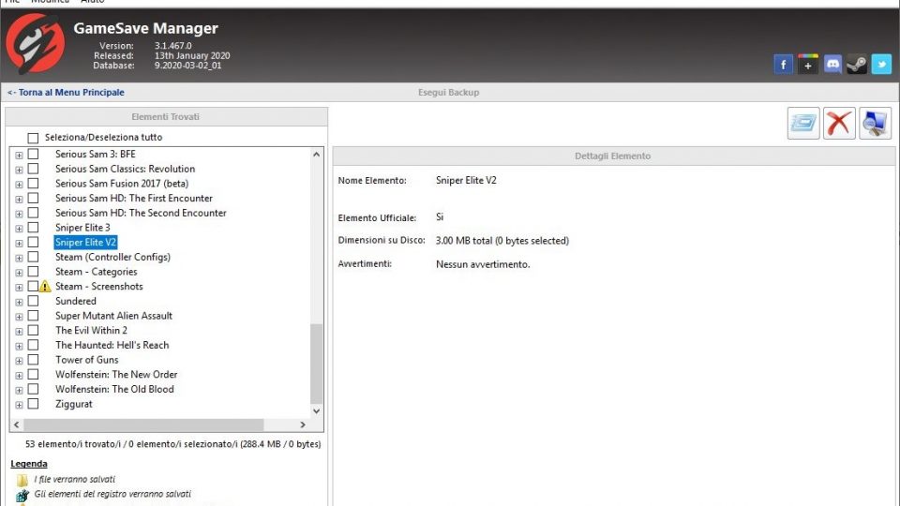Open the Facebook page icon

[x=783, y=65]
